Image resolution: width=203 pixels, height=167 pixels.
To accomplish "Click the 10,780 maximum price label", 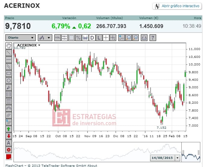I will [20, 48].
